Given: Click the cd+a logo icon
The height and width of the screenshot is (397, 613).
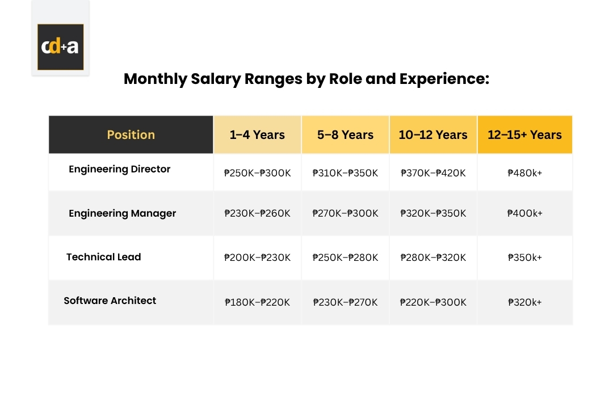Looking at the screenshot, I should tap(60, 47).
